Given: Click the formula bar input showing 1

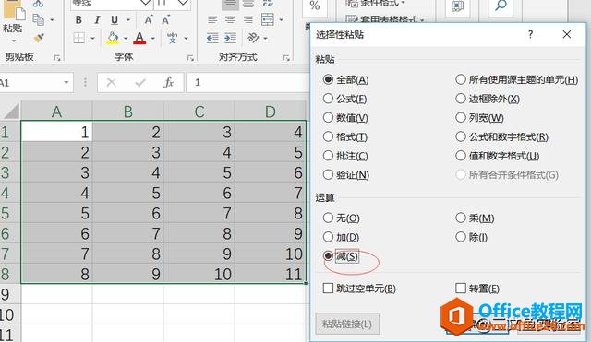Looking at the screenshot, I should pyautogui.click(x=247, y=82).
